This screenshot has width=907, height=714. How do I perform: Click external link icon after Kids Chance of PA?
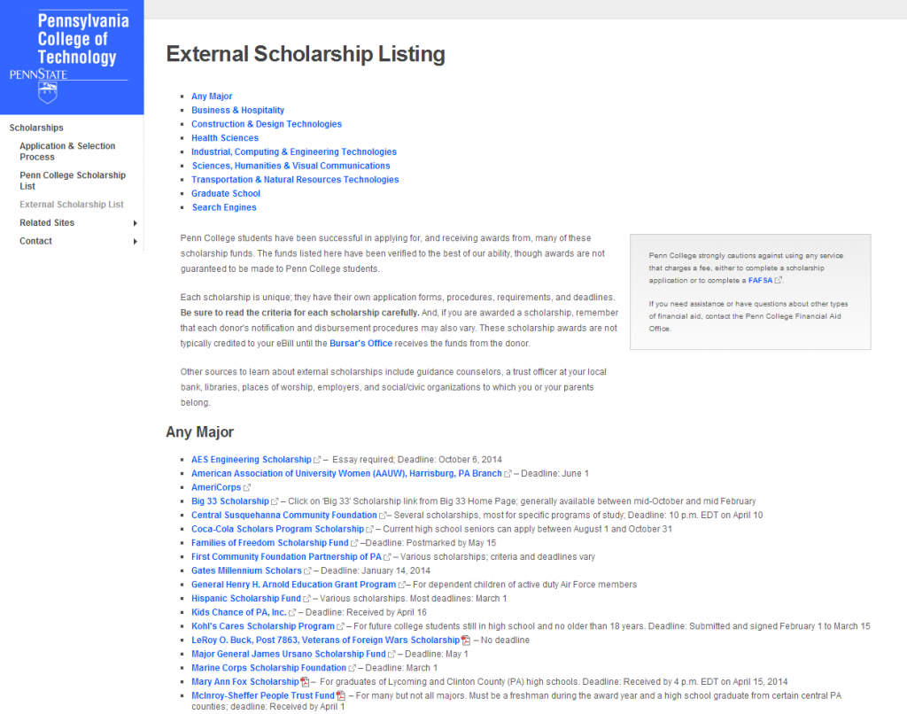coord(292,613)
